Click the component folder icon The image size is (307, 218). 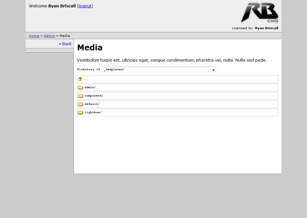click(x=81, y=96)
